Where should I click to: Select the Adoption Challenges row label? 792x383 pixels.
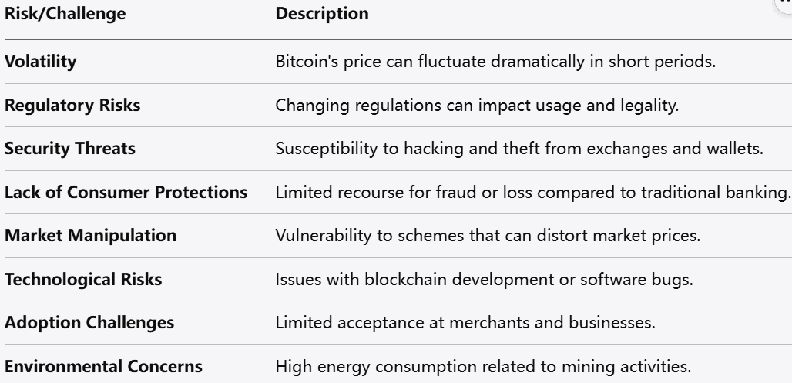[x=89, y=323]
